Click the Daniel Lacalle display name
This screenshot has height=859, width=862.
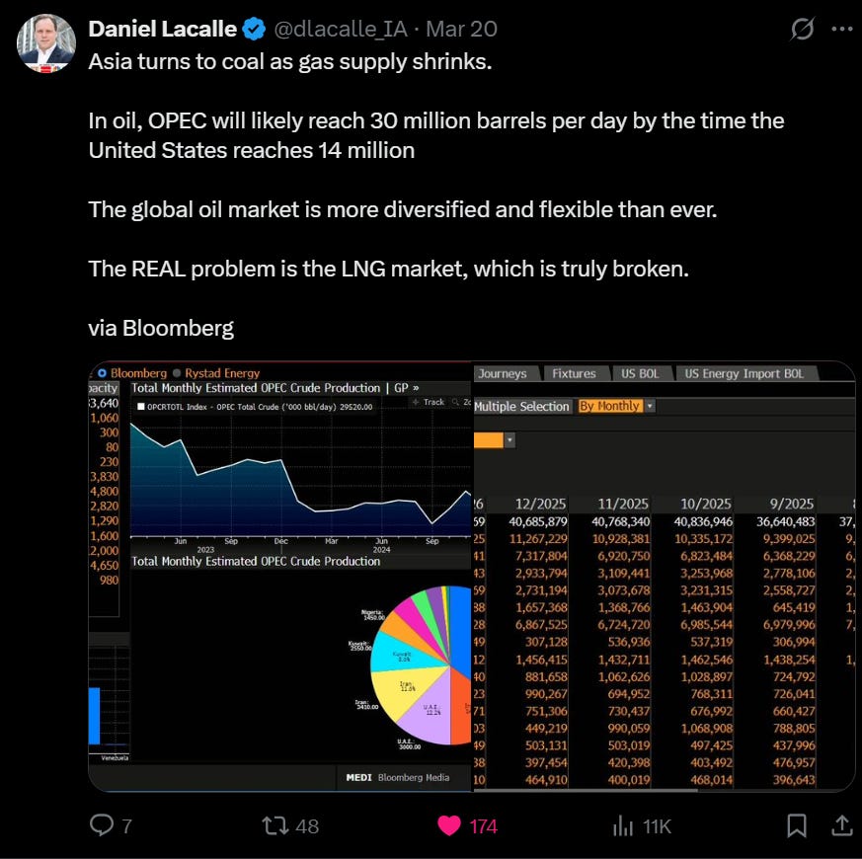163,30
